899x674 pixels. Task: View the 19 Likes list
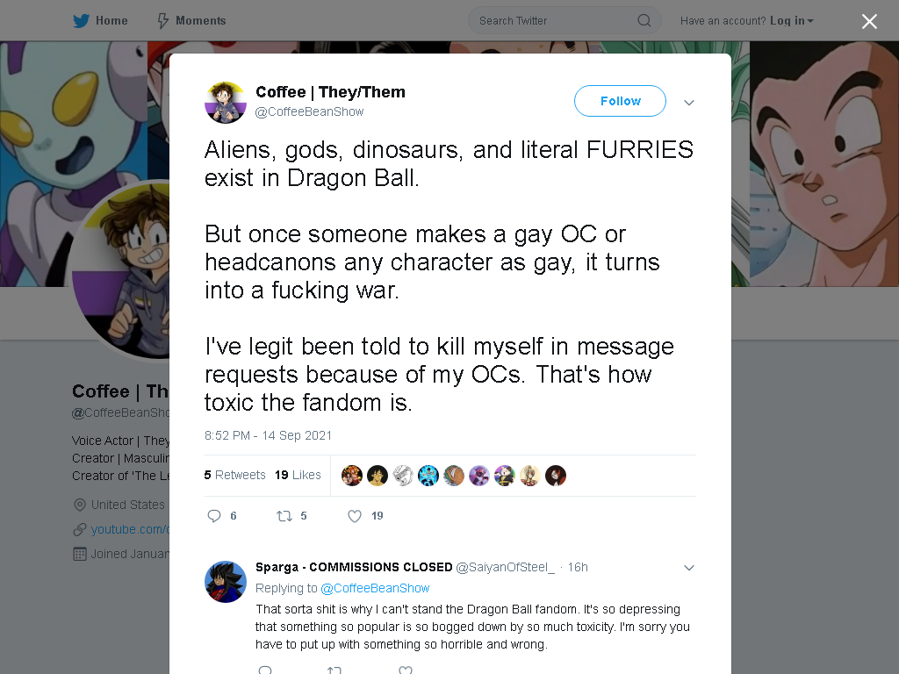(298, 475)
